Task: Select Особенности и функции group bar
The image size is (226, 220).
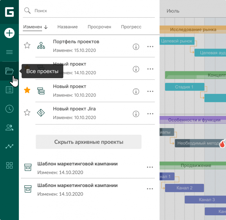Action: tap(193, 120)
